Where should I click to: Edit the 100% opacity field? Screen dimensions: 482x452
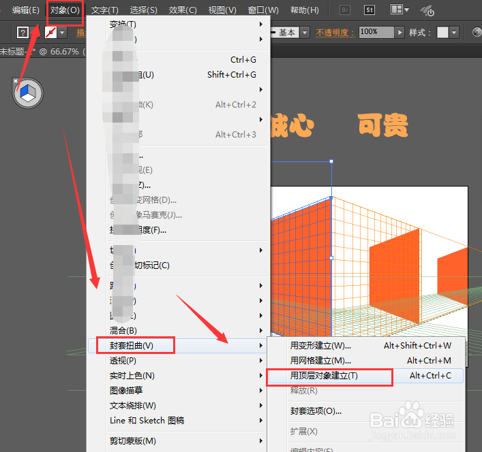(376, 32)
